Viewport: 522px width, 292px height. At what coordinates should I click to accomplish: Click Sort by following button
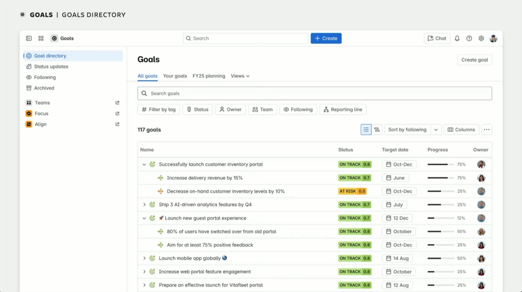coord(407,130)
